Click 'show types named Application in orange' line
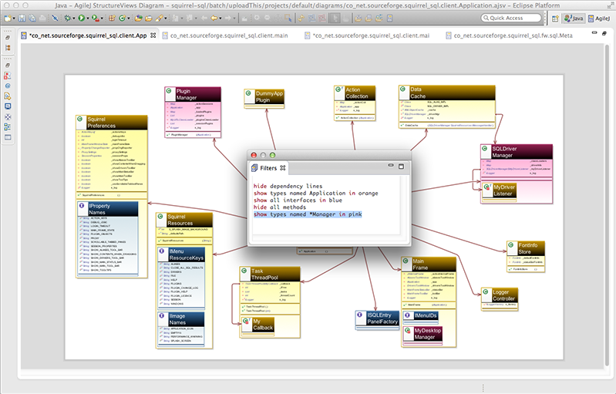This screenshot has height=394, width=616. (x=316, y=194)
